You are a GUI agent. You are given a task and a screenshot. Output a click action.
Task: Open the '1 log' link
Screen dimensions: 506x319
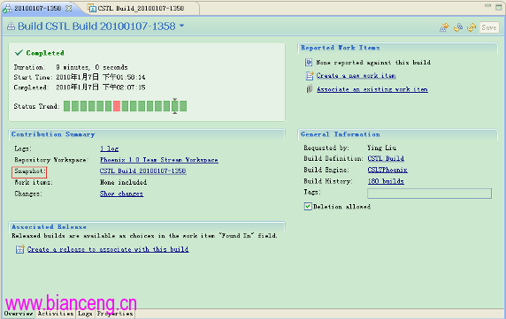pyautogui.click(x=109, y=148)
